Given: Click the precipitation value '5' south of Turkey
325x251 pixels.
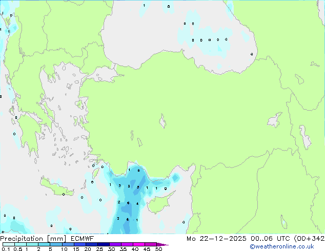Looking at the screenshot, I should click(138, 187).
